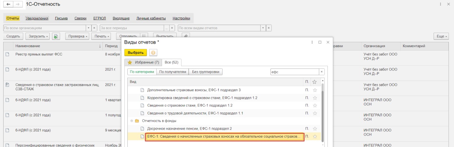Viewport: 454px width, 147px height.
Task: Click the document icon of Реестр прямых выплат ФСС
Action: 7,54
